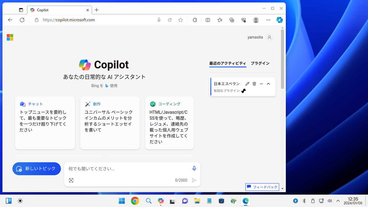The image size is (368, 207).
Task: Open File Explorer from the taskbar
Action: [x=197, y=201]
